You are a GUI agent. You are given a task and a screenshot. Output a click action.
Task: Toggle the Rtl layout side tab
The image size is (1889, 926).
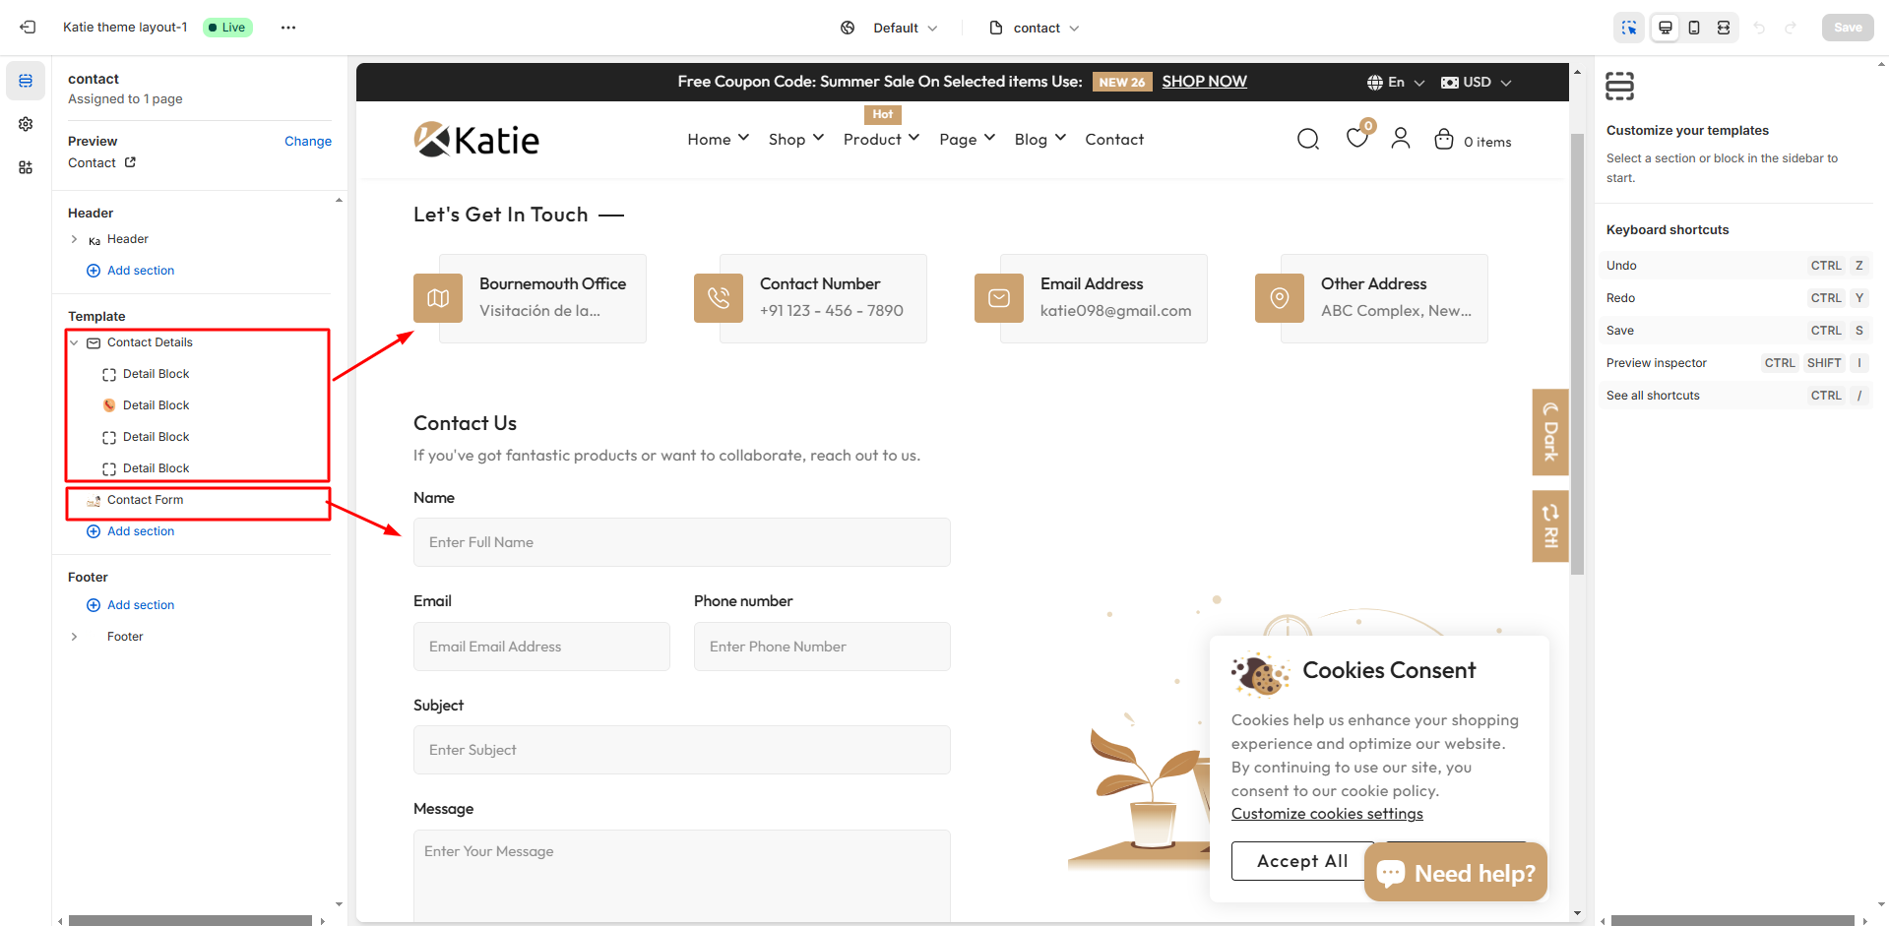(x=1550, y=525)
